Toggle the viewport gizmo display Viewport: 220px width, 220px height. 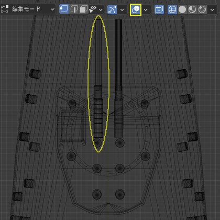click(112, 9)
